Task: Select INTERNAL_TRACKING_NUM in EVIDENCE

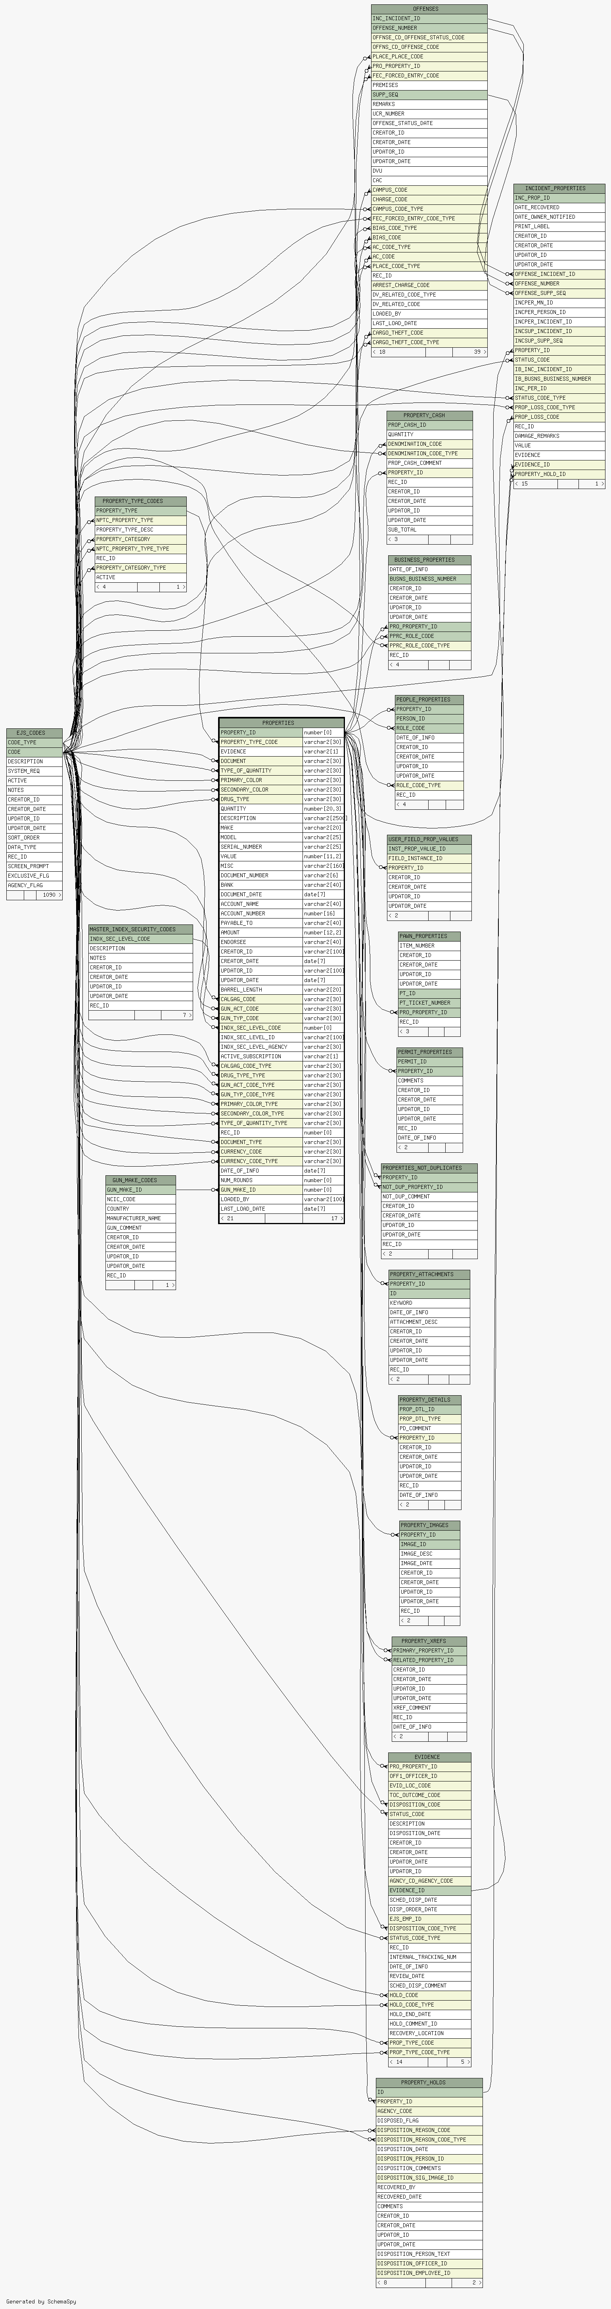Action: (x=429, y=1957)
